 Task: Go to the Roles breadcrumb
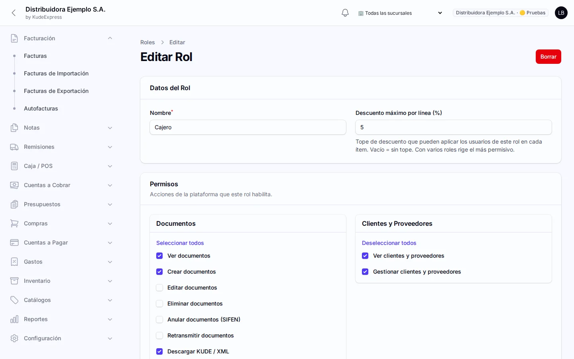pyautogui.click(x=147, y=42)
